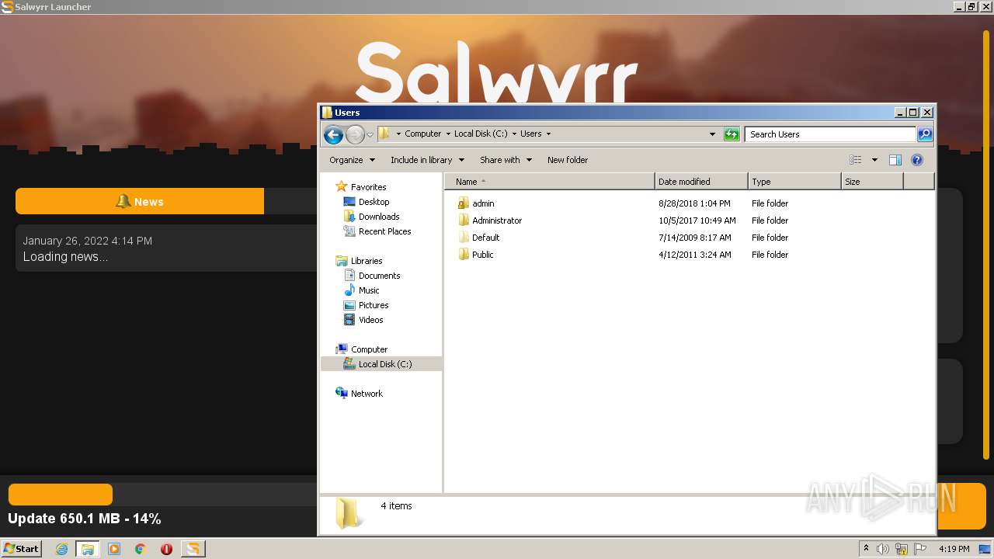Click the Computer breadcrumb segment
Screen dimensions: 994x559
(x=422, y=134)
